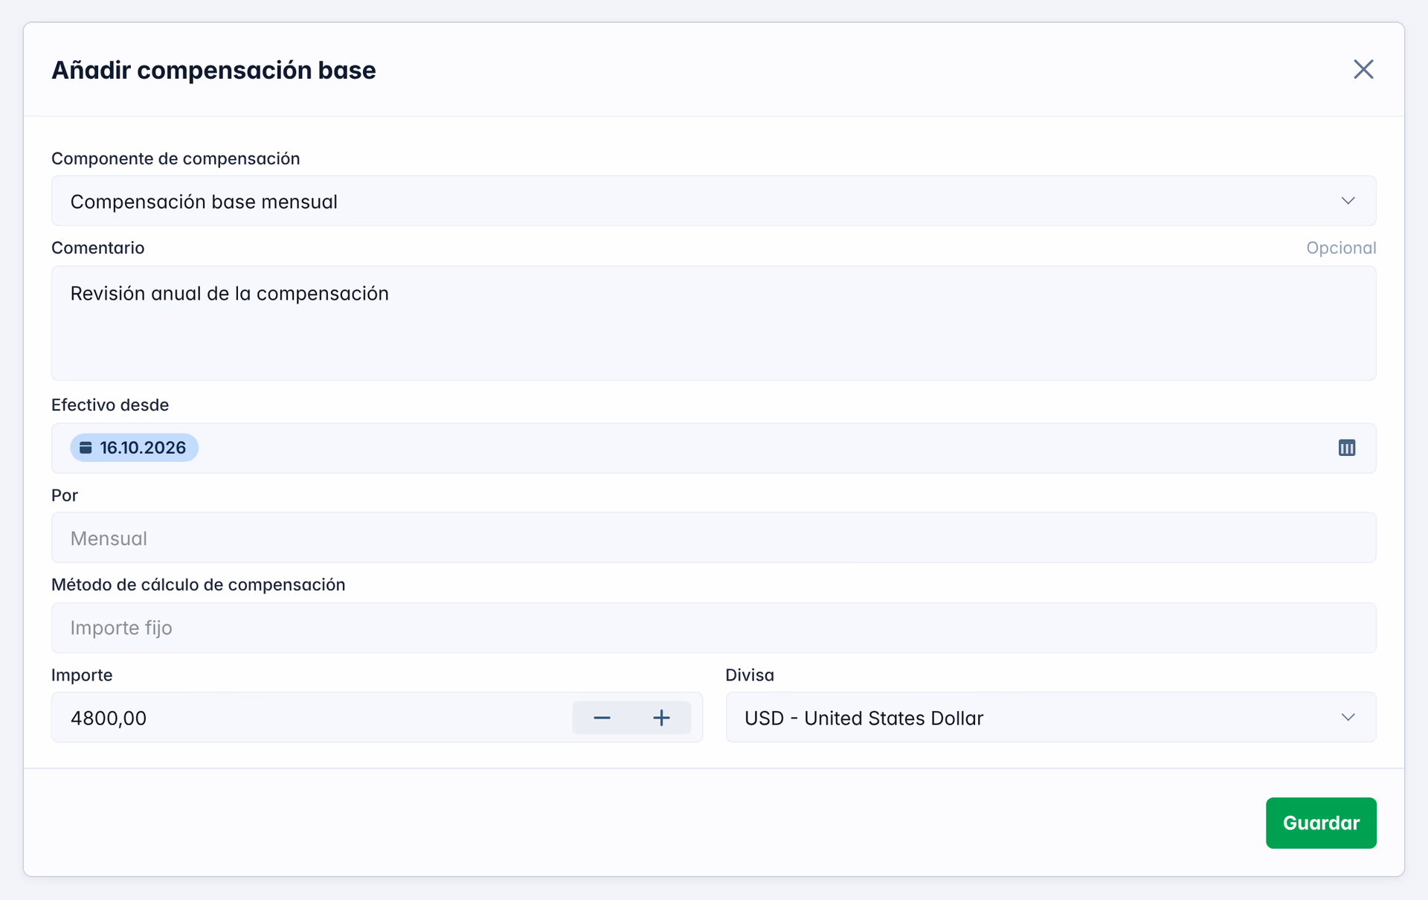This screenshot has width=1428, height=900.
Task: Open the calendar picker icon
Action: point(1346,448)
